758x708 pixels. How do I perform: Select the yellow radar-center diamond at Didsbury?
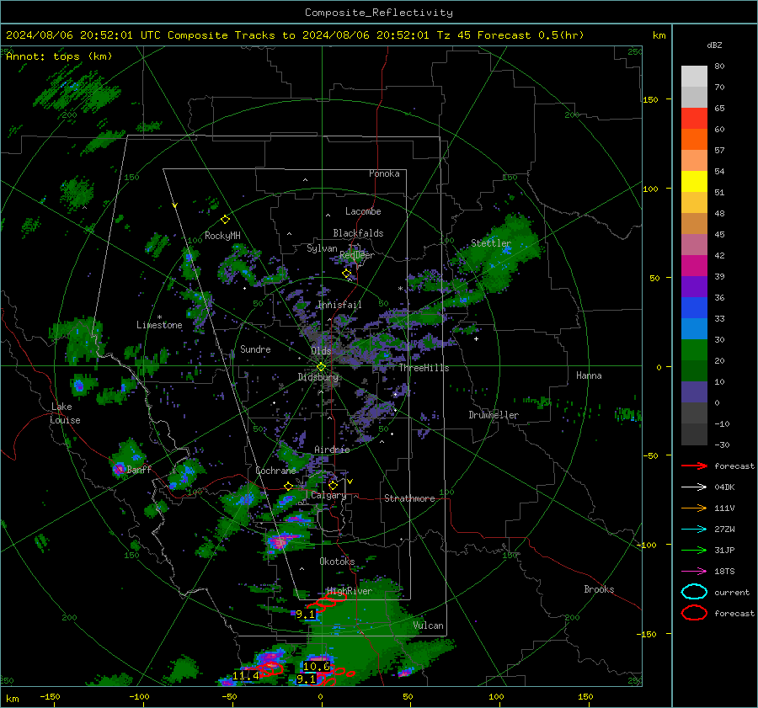click(x=321, y=367)
